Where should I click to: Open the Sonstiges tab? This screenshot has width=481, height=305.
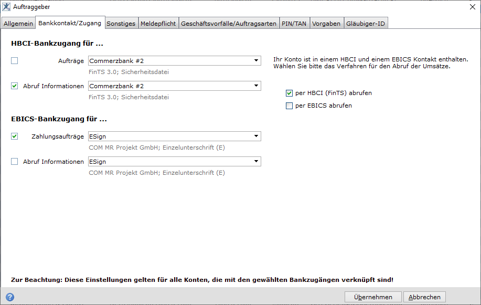[x=121, y=23]
